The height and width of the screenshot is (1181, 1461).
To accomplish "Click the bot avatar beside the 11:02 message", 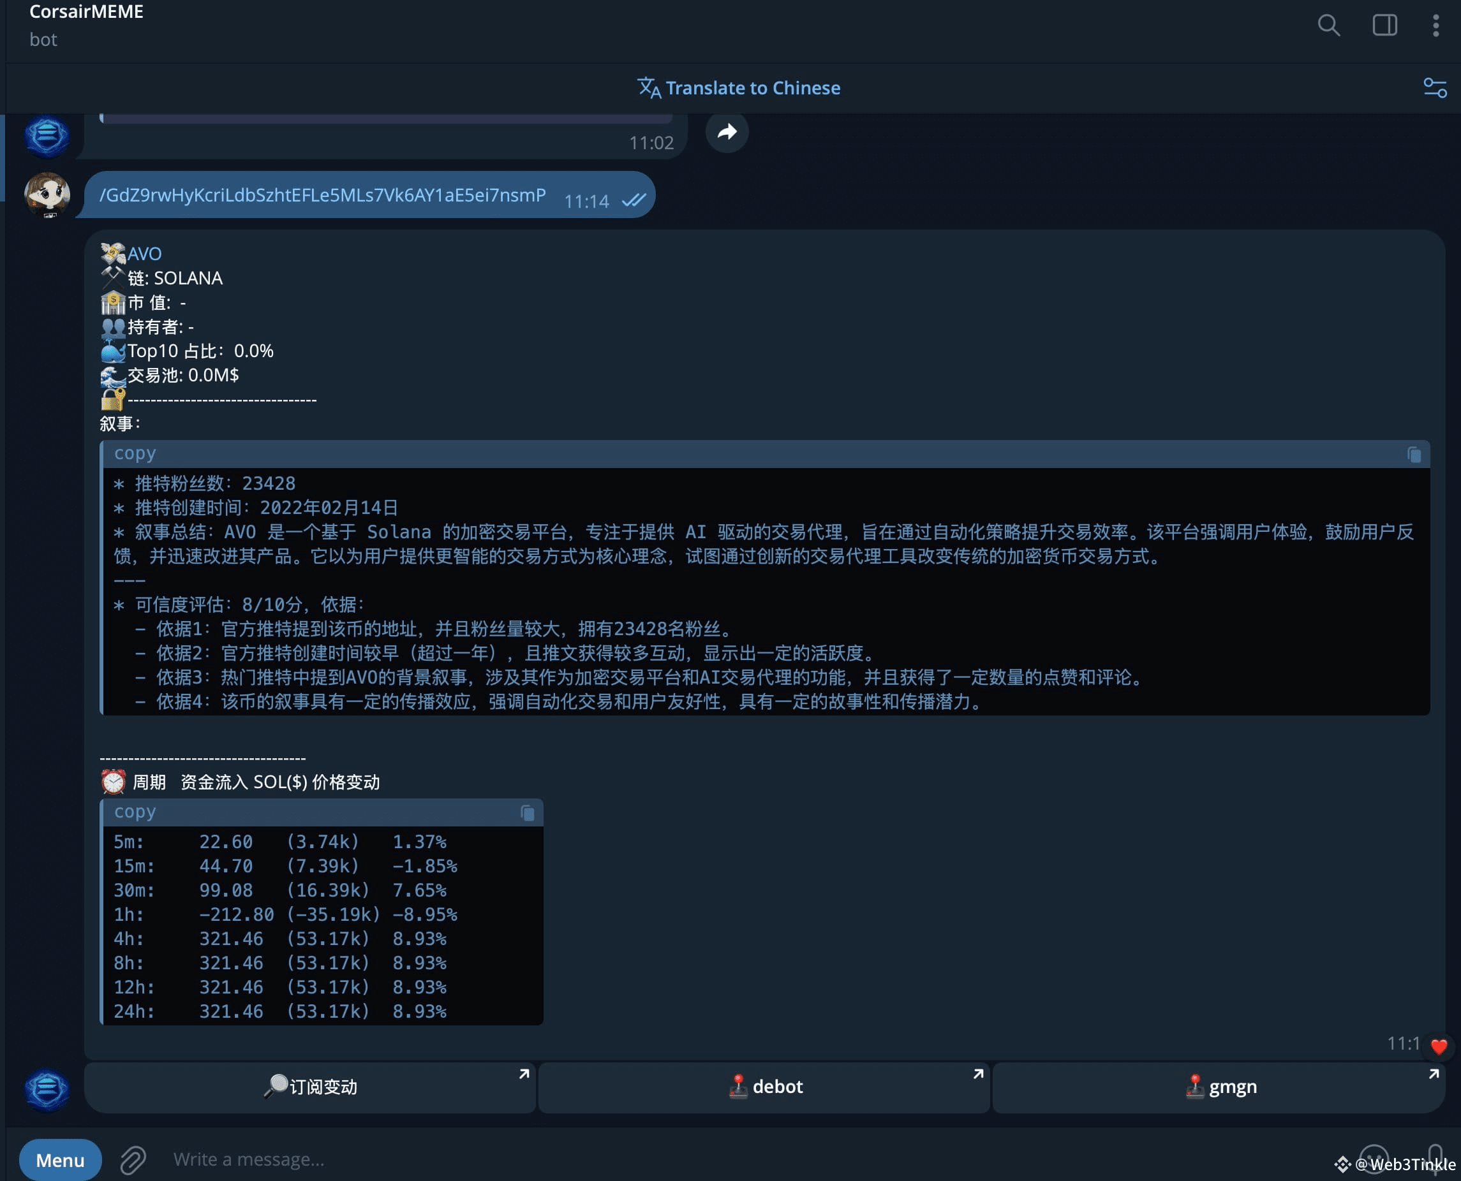I will 47,135.
